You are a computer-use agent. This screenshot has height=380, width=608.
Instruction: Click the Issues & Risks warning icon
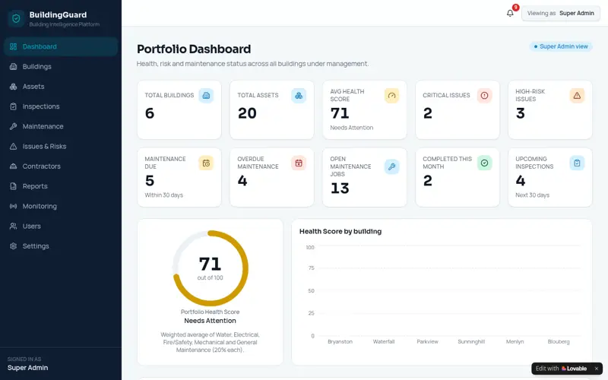click(x=13, y=146)
